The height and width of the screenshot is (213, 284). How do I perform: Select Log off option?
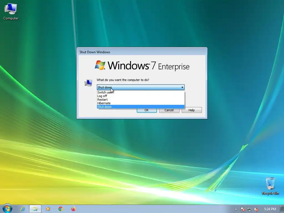[x=141, y=96]
